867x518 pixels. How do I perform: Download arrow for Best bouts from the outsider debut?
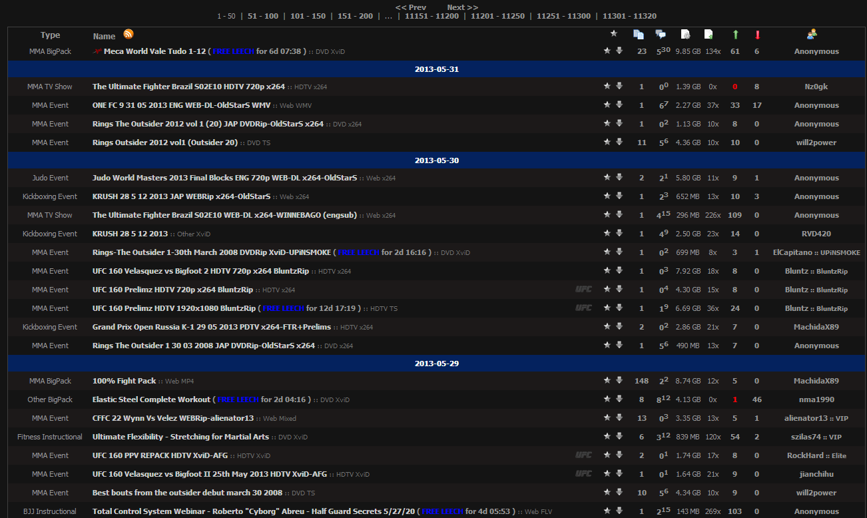point(619,492)
